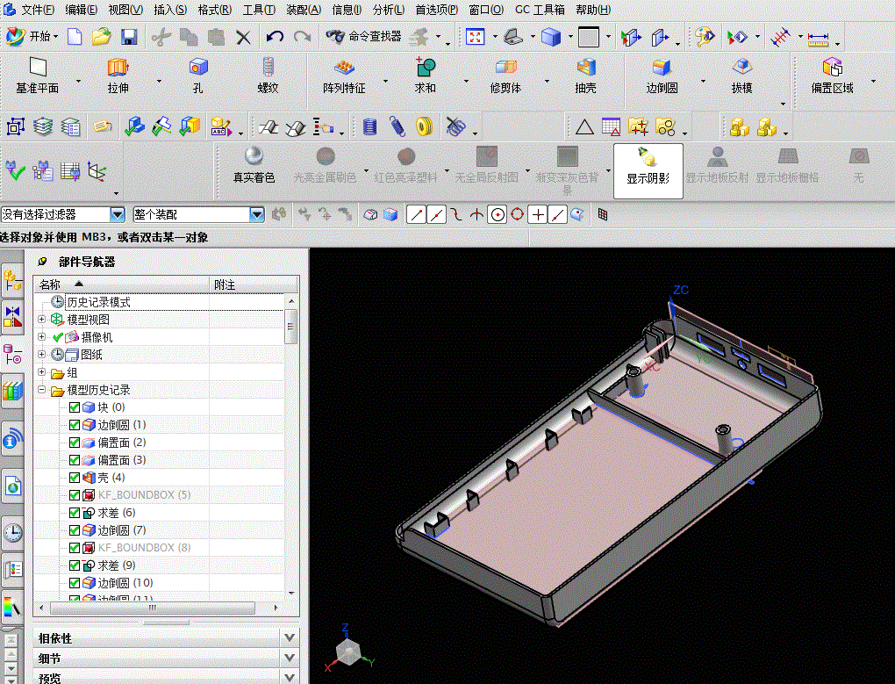This screenshot has height=684, width=895.
Task: Click the assembly navigator sidebar icon
Action: click(12, 280)
